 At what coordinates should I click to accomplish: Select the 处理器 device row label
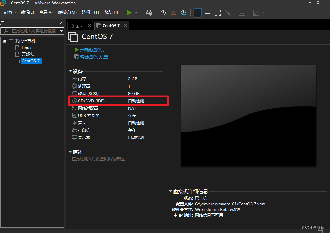[84, 86]
